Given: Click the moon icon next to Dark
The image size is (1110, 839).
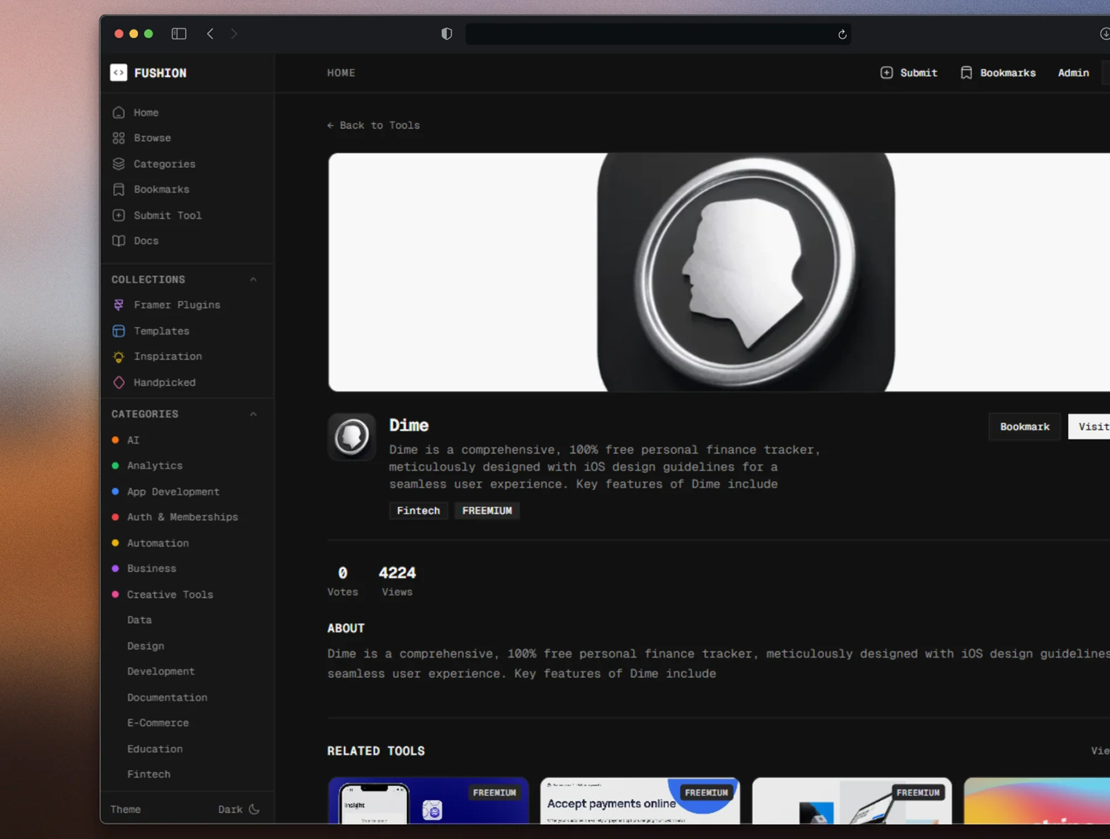Looking at the screenshot, I should click(x=255, y=809).
